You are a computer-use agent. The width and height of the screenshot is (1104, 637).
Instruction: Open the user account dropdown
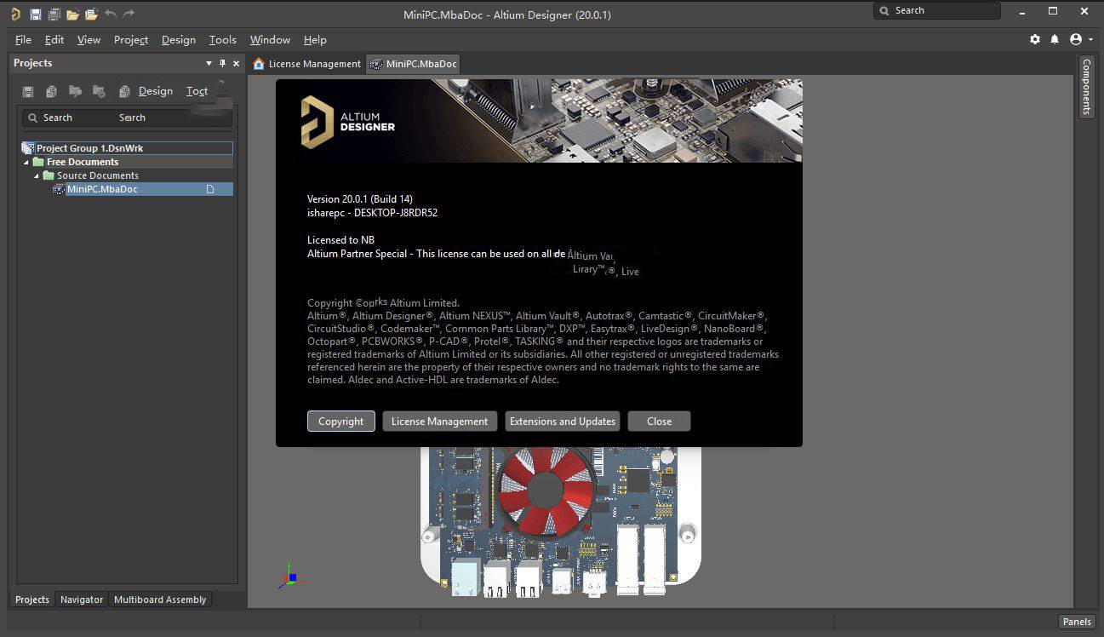(1080, 39)
